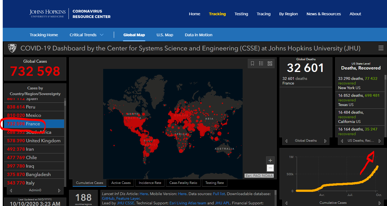Open the map legend list icon

[261, 63]
